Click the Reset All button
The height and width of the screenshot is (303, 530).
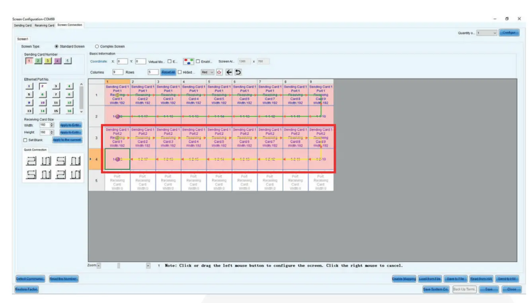[x=169, y=72]
